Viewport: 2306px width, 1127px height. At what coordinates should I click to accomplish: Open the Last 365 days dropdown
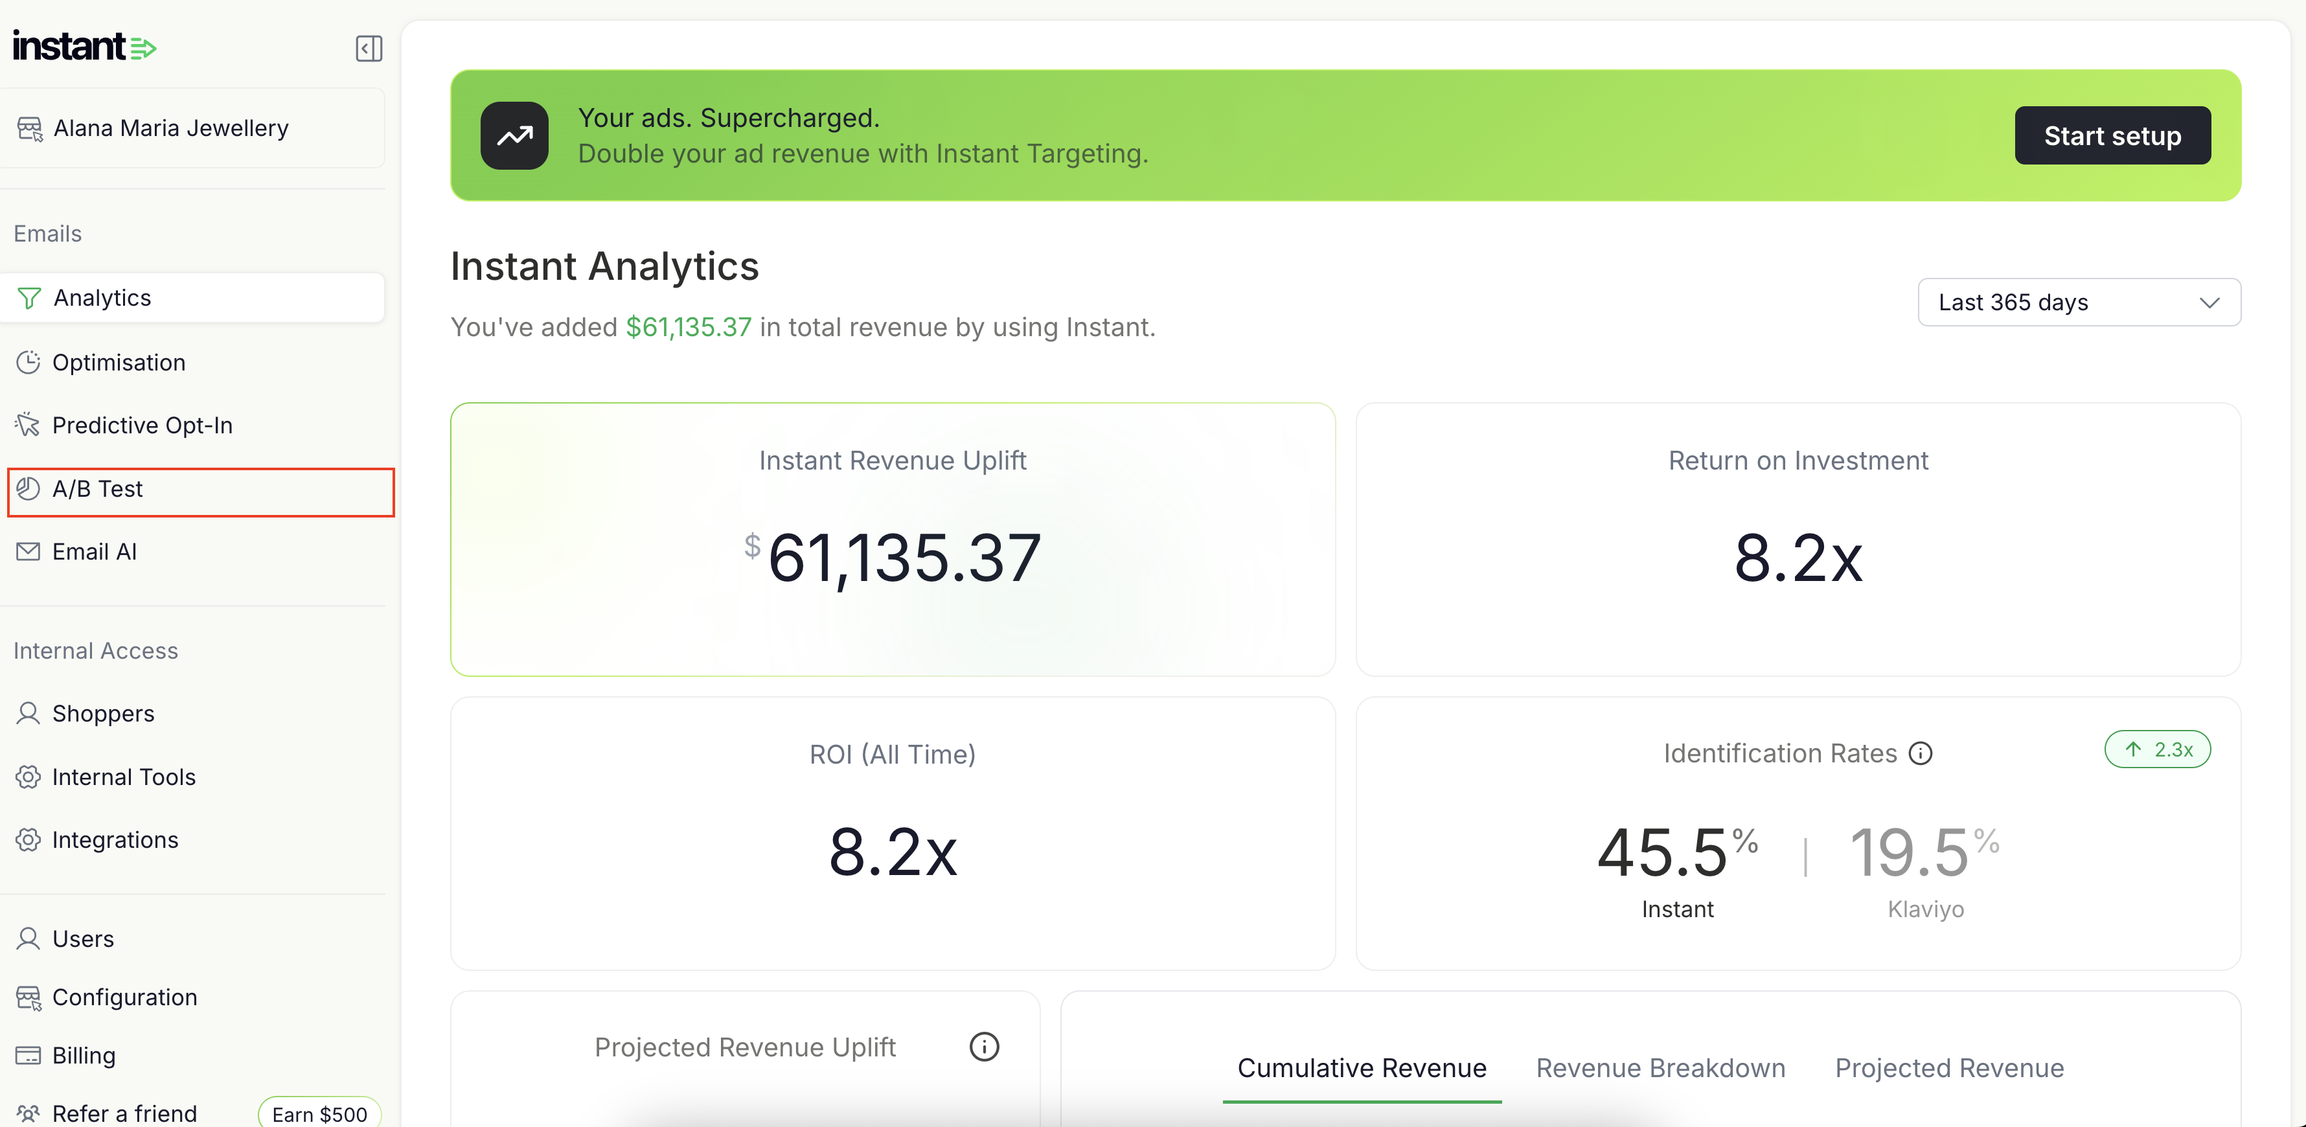(2079, 302)
